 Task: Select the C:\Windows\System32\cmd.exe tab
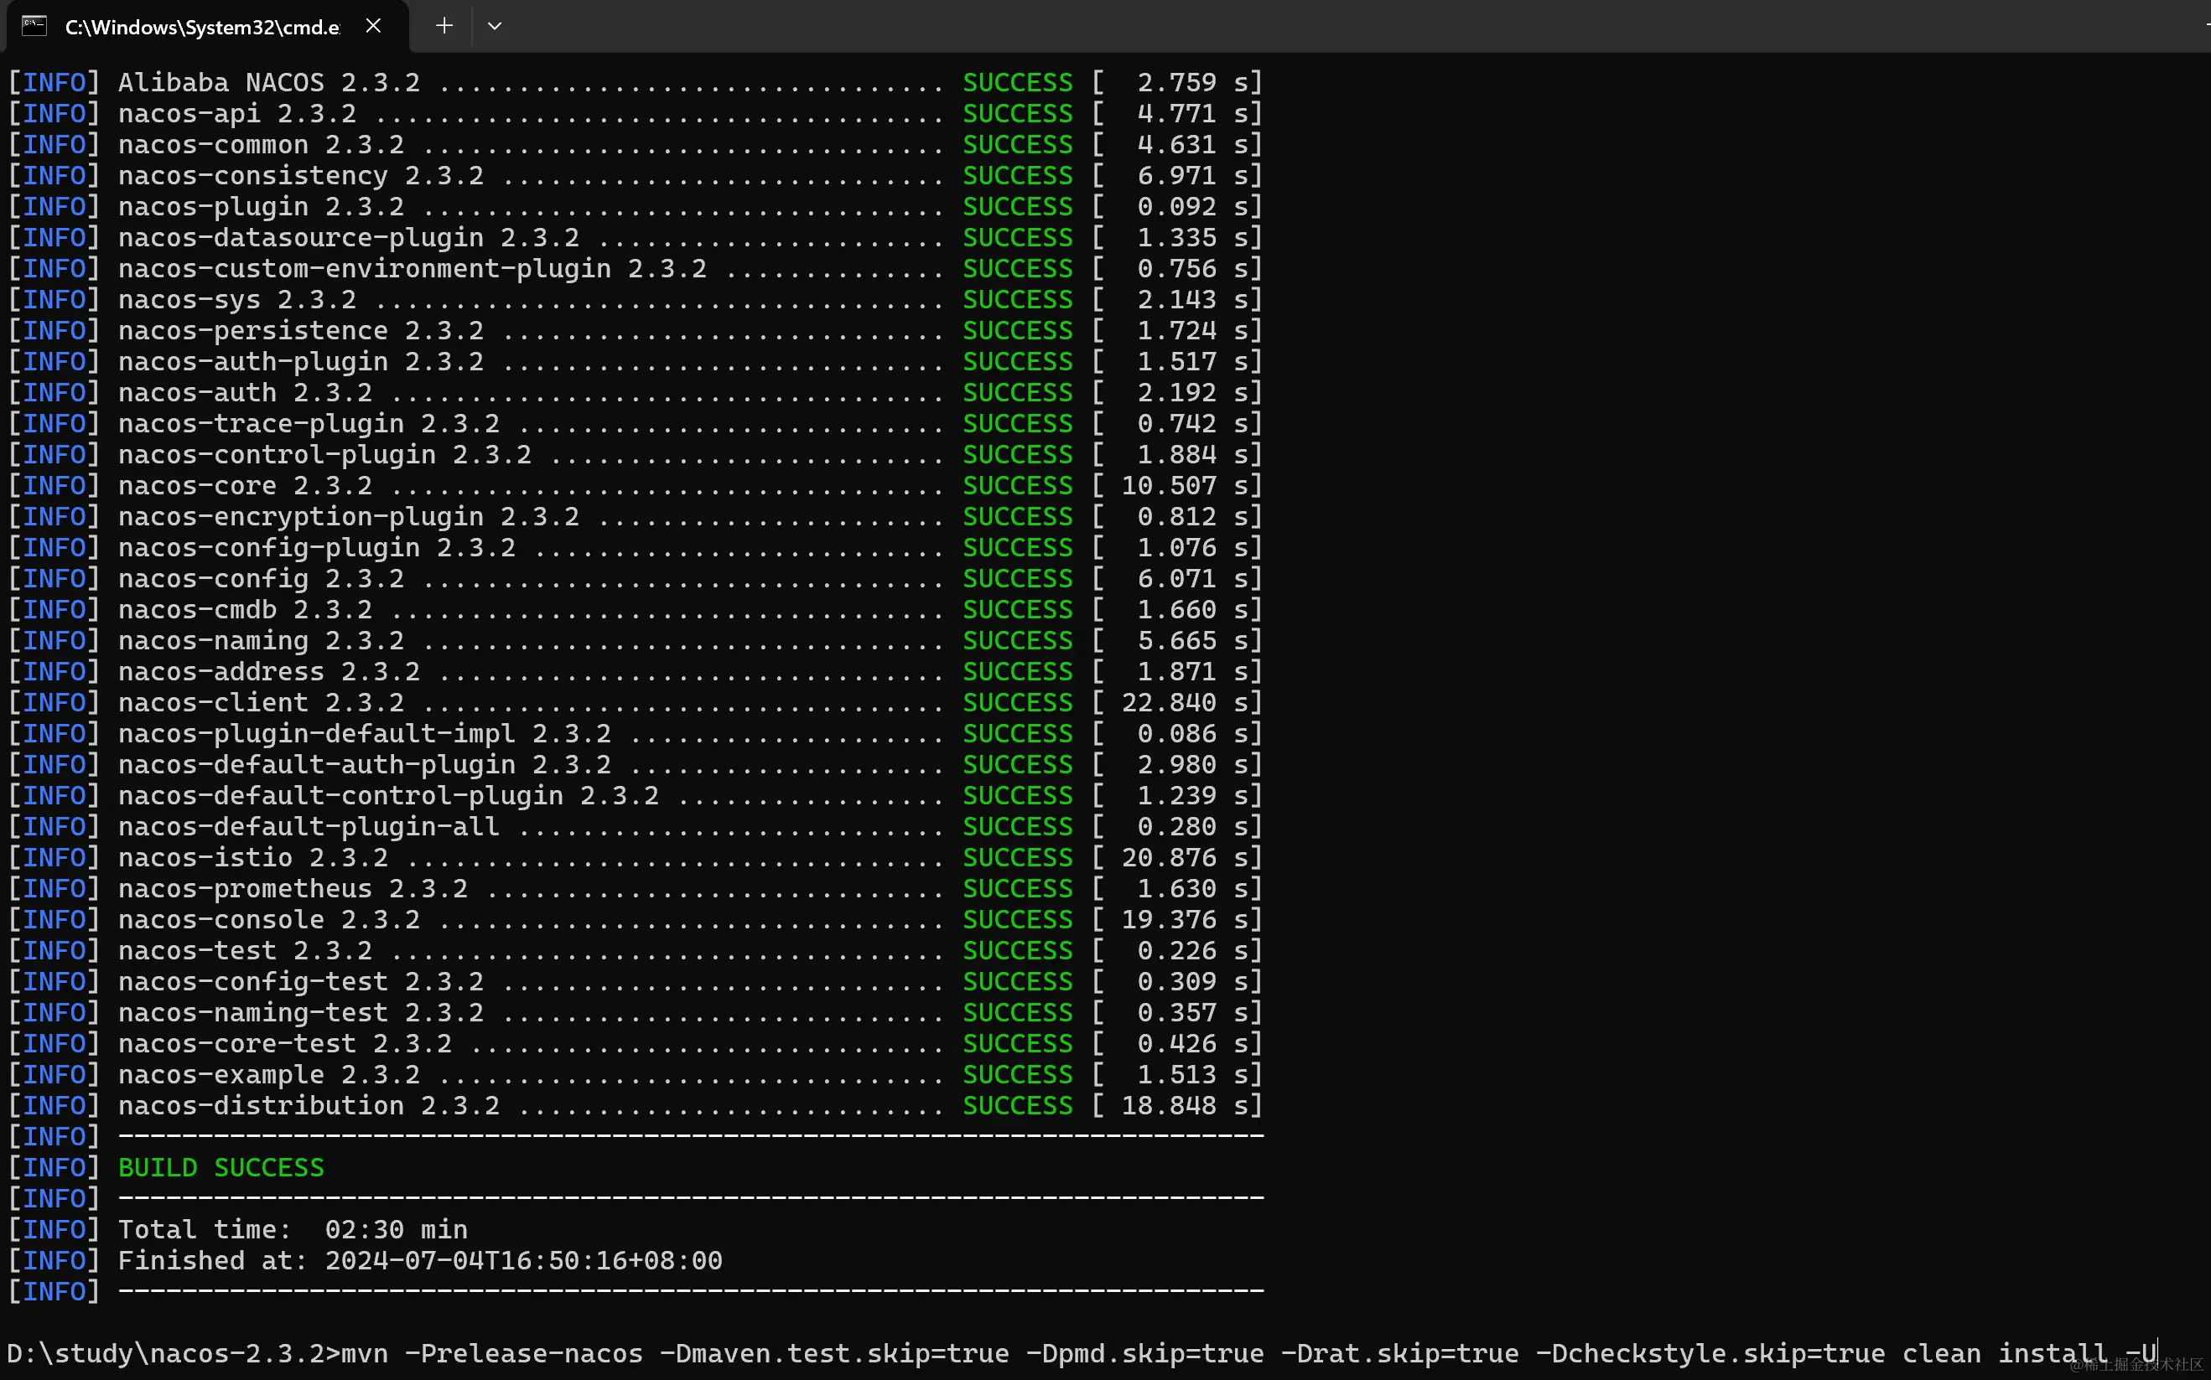(202, 27)
